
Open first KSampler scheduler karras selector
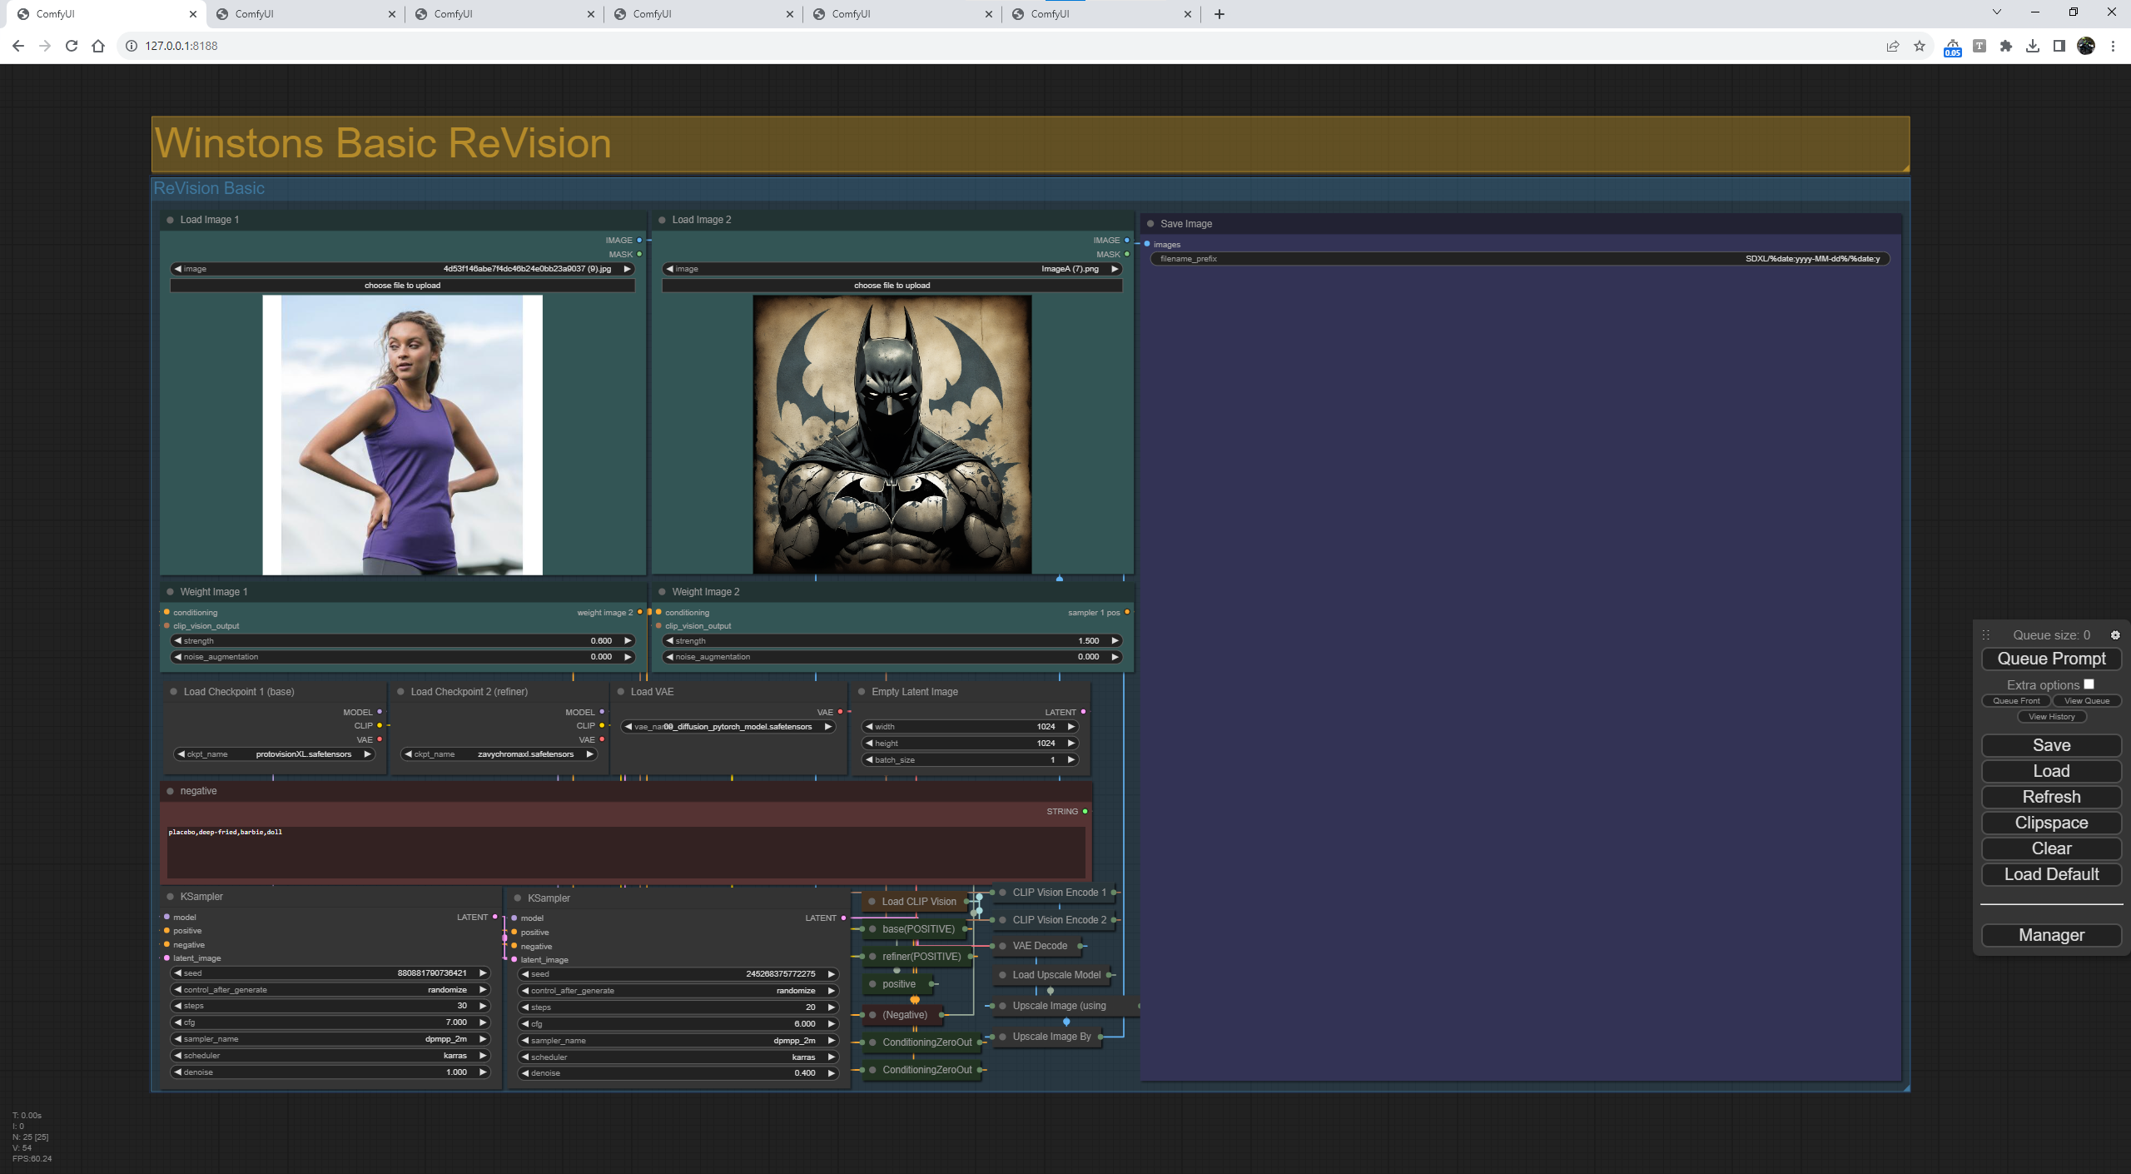(x=330, y=1056)
